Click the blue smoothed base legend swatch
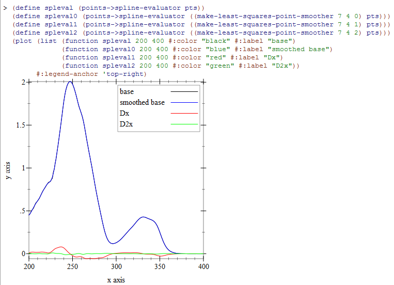394x285 pixels. (184, 103)
